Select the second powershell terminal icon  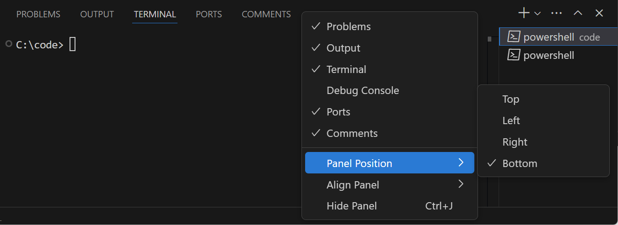[514, 55]
